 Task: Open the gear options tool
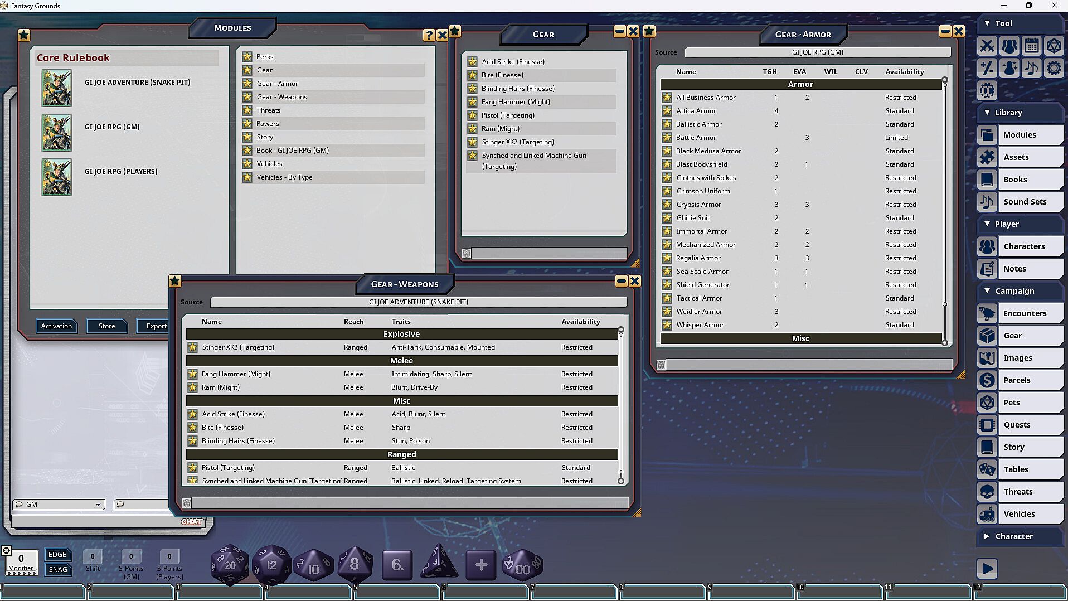point(1054,68)
